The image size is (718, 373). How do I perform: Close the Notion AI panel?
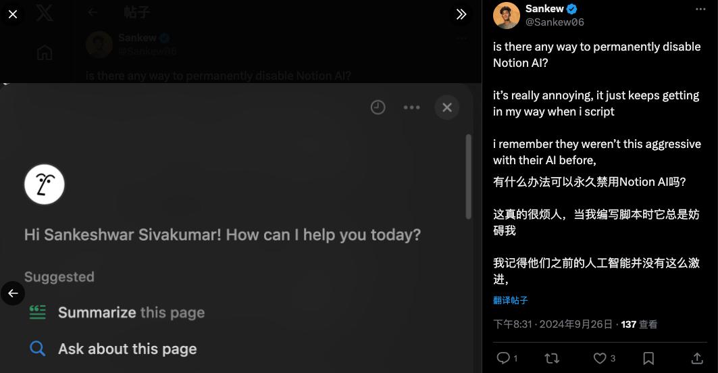[x=446, y=107]
